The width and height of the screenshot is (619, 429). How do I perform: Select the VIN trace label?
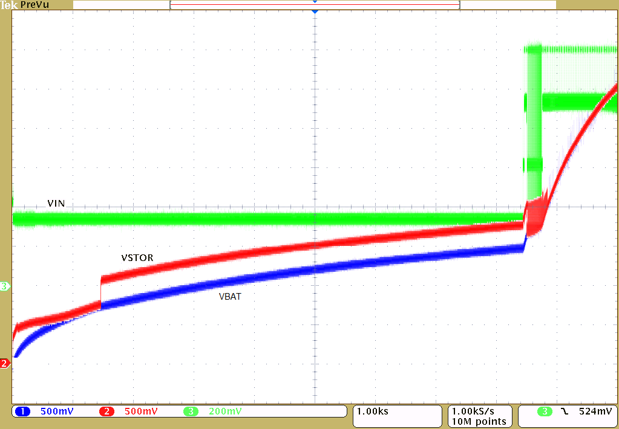(x=56, y=204)
